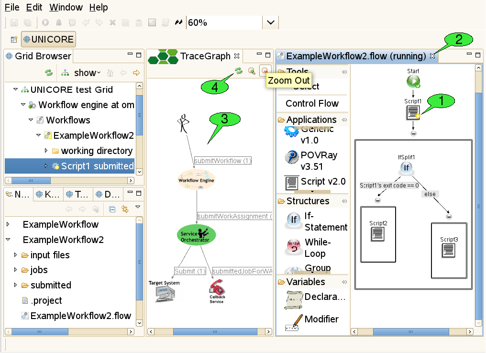Open ExampleWorkflow2.flow file in navigator
This screenshot has height=353, width=486.
point(80,316)
